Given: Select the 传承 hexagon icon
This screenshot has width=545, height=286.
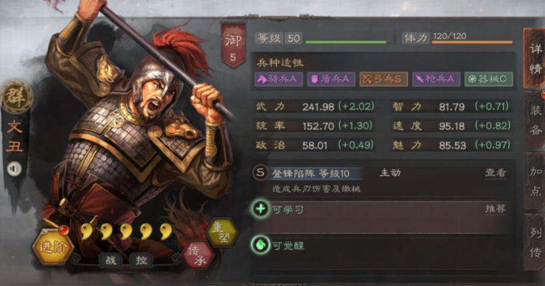Looking at the screenshot, I should (x=199, y=255).
